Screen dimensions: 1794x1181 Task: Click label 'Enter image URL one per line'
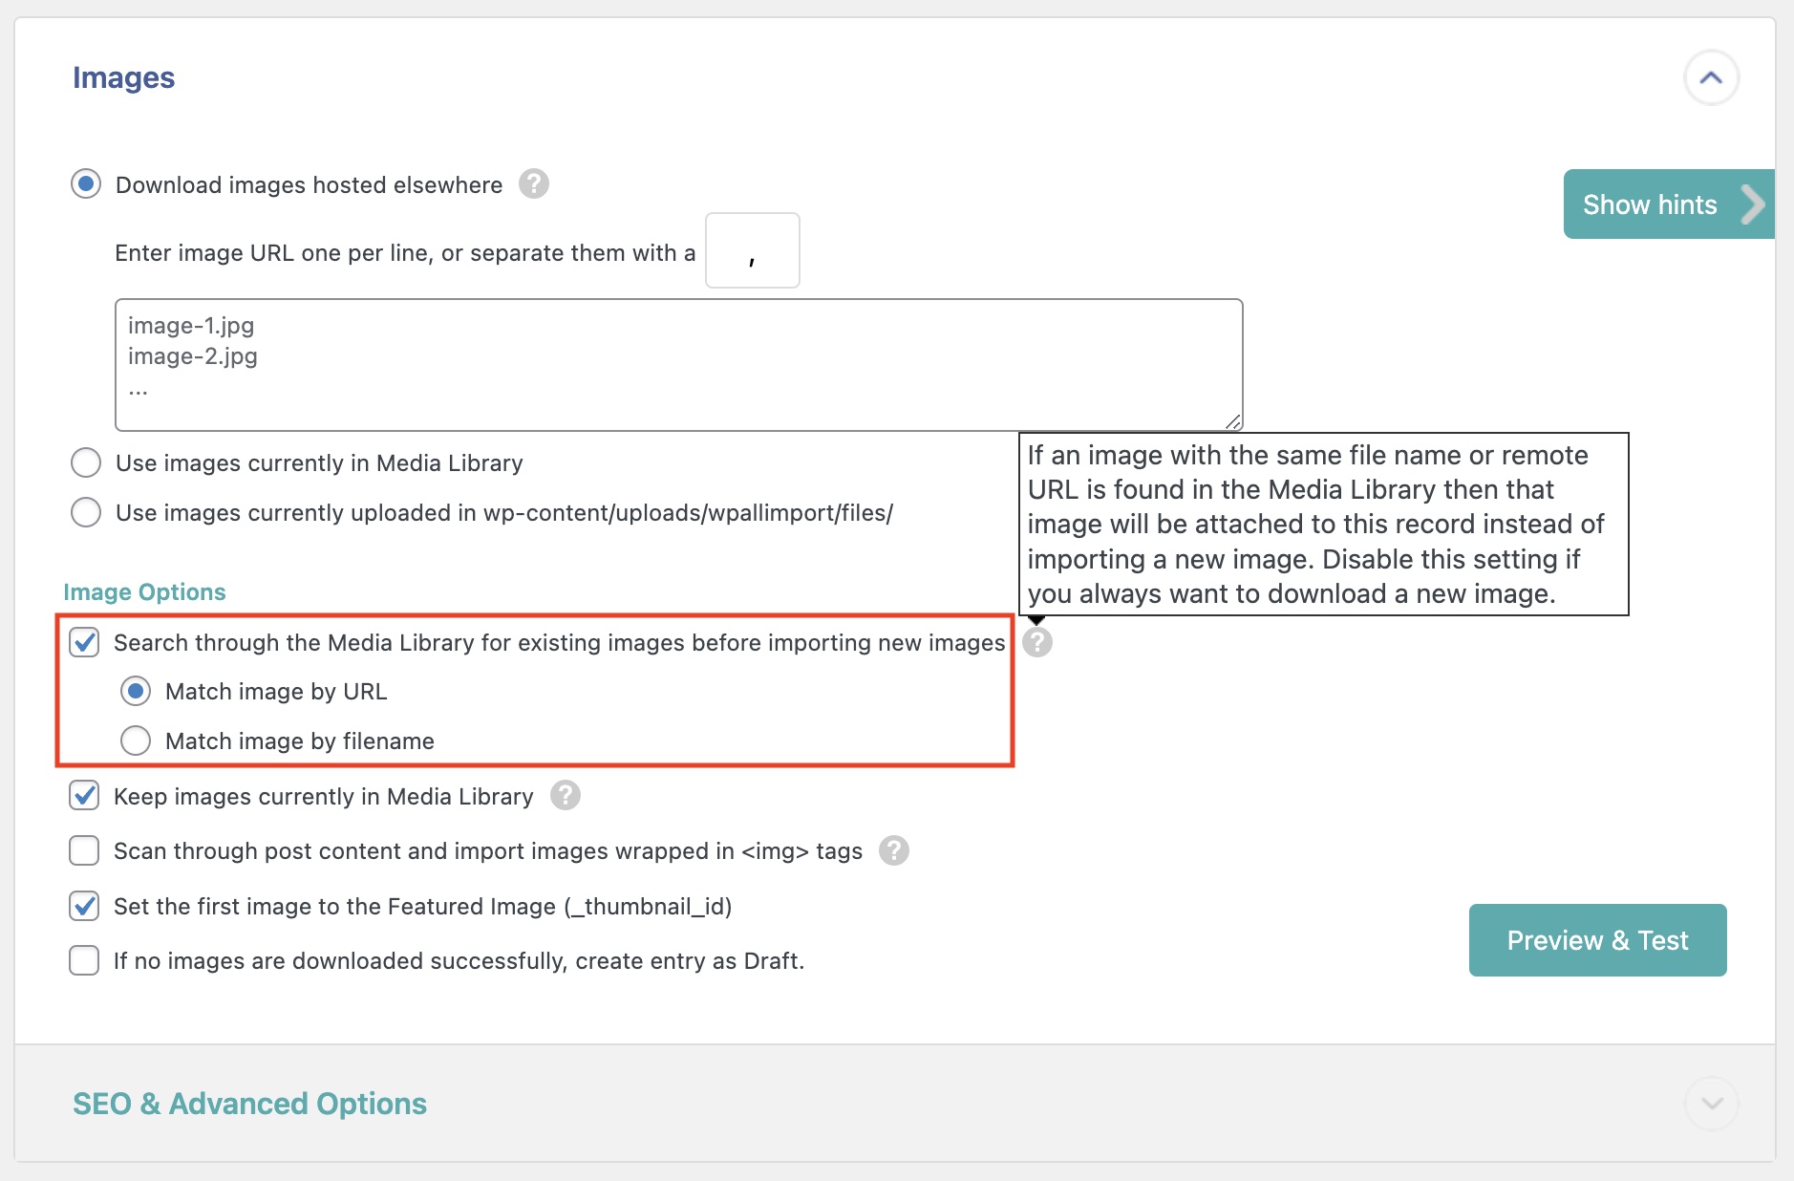(x=405, y=253)
